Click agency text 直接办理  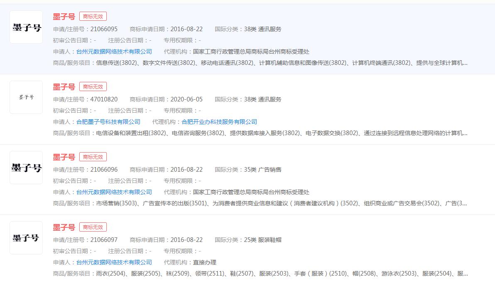[205, 262]
